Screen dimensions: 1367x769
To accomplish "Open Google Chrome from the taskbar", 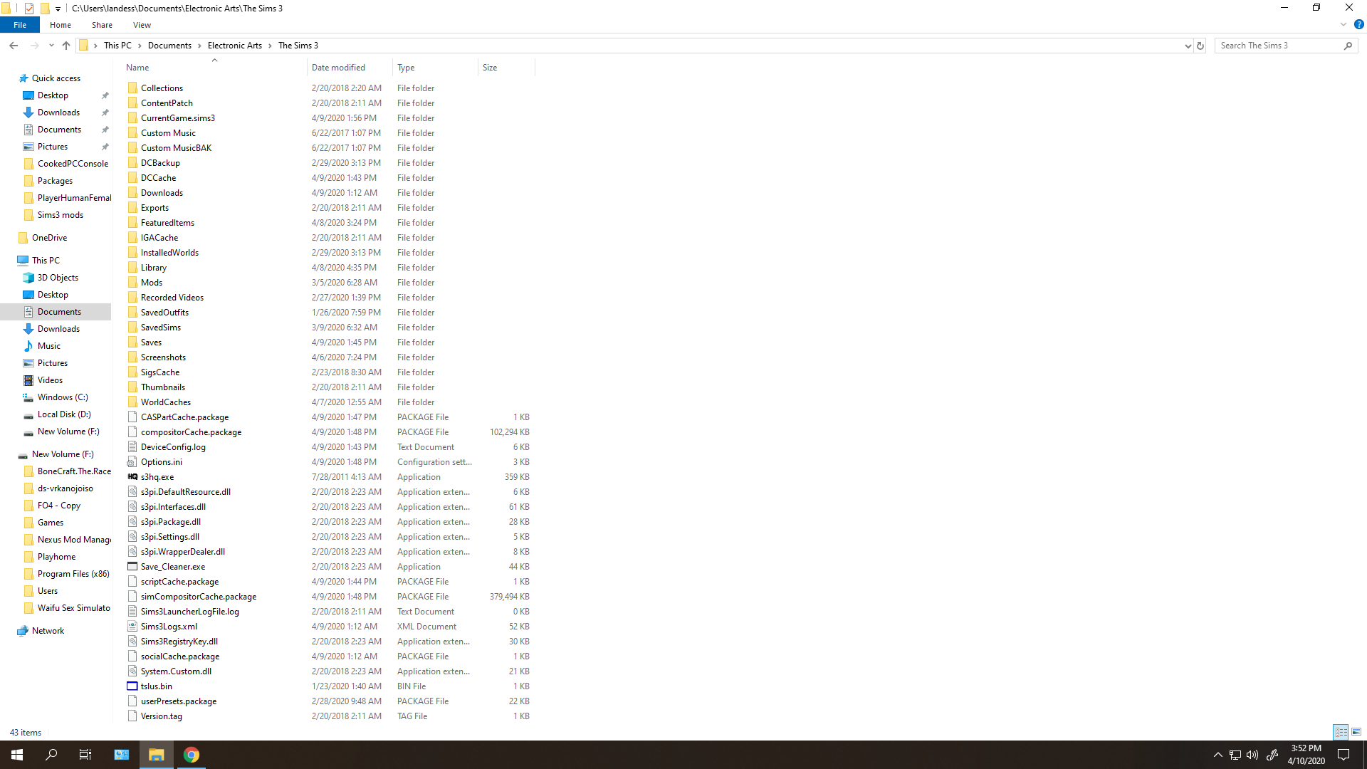I will [191, 755].
